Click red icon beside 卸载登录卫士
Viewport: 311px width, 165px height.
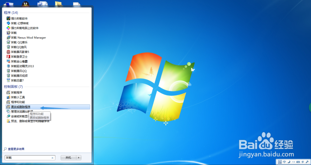tap(8, 56)
